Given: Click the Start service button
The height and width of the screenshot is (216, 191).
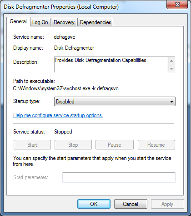Looking at the screenshot, I should point(32,145).
